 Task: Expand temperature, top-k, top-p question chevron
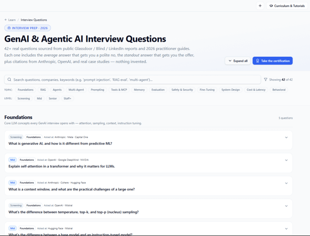point(286,206)
